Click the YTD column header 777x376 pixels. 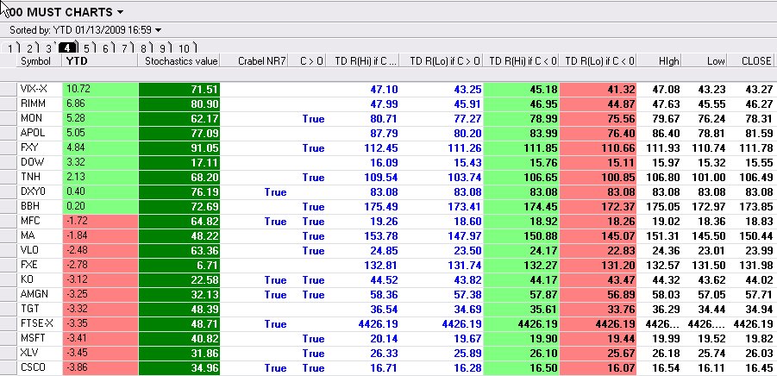[x=99, y=61]
